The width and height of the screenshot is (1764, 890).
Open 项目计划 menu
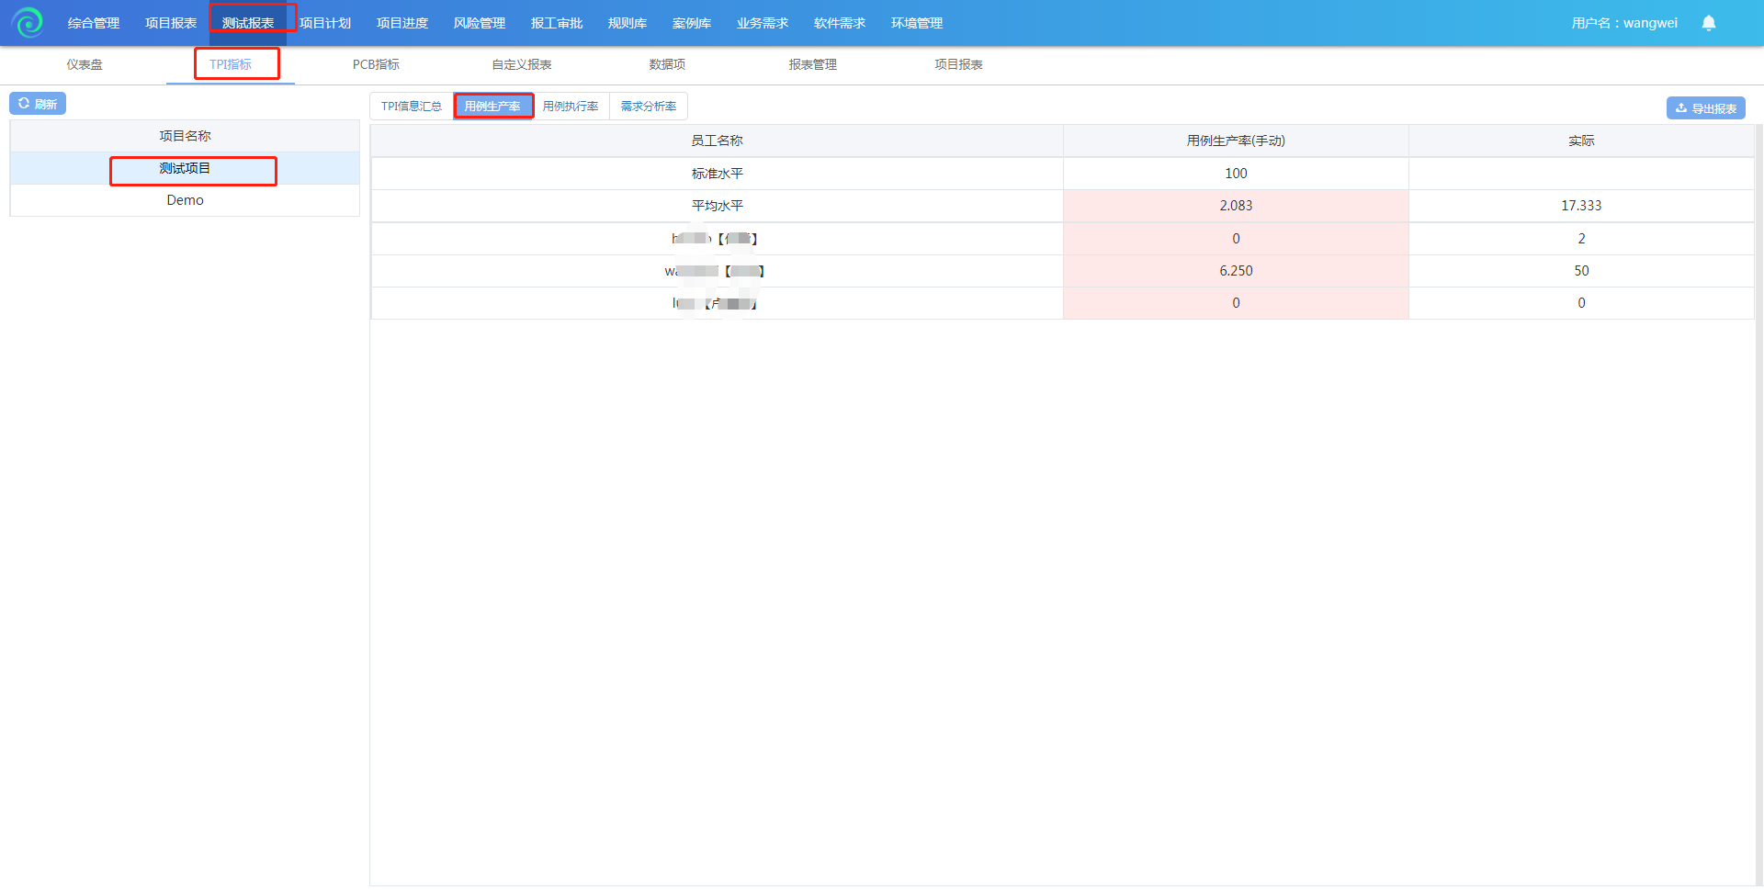325,23
